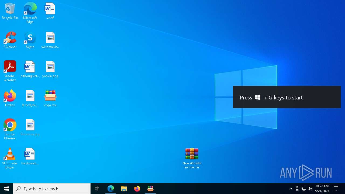Click the Press Win + G keys notification

click(287, 97)
